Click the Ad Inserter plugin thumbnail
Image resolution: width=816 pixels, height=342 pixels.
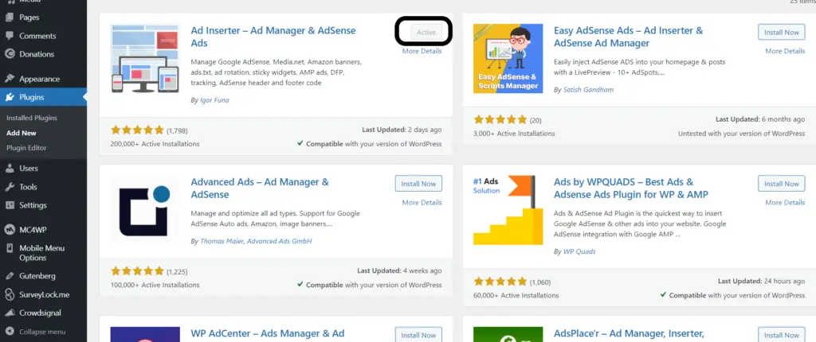[145, 59]
